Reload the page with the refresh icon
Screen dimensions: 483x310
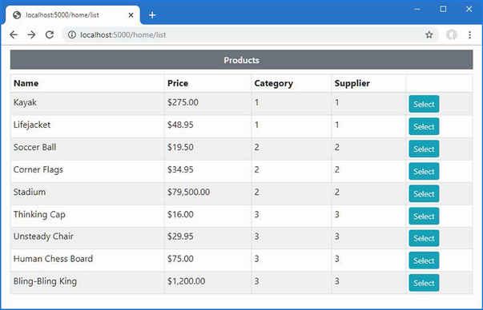[50, 34]
